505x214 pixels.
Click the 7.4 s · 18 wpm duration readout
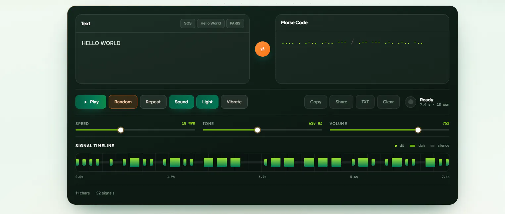[x=434, y=105]
